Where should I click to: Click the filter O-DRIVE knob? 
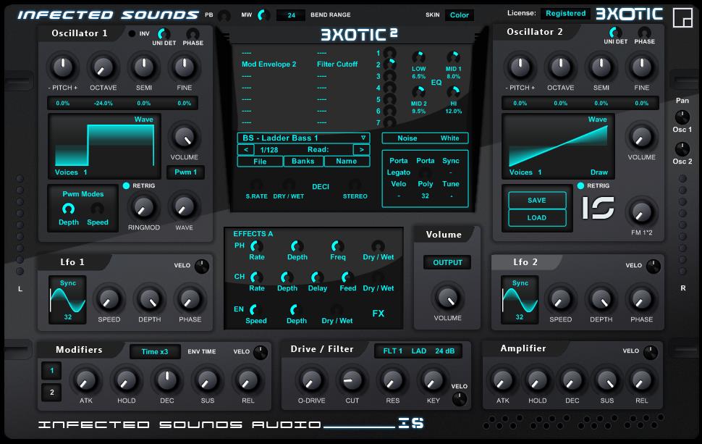pyautogui.click(x=312, y=380)
